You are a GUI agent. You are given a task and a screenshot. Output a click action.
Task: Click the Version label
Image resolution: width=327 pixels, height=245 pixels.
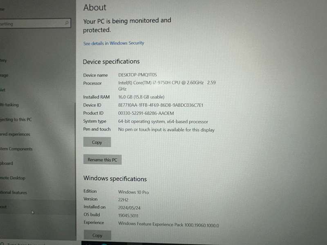[x=90, y=199]
